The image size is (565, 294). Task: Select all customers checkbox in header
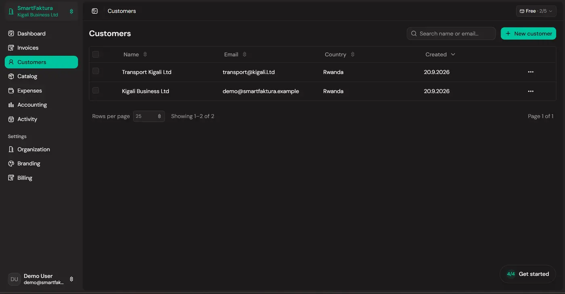96,54
